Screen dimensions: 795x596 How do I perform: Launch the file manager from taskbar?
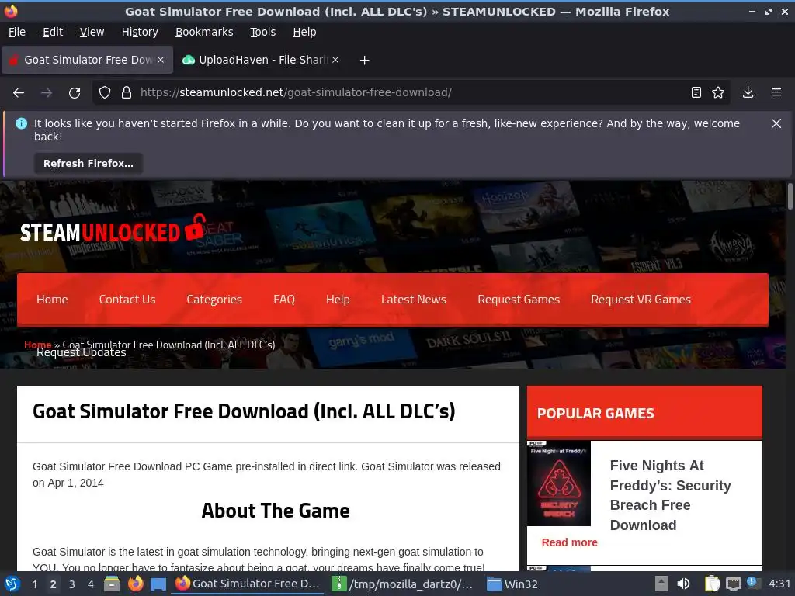click(x=112, y=584)
